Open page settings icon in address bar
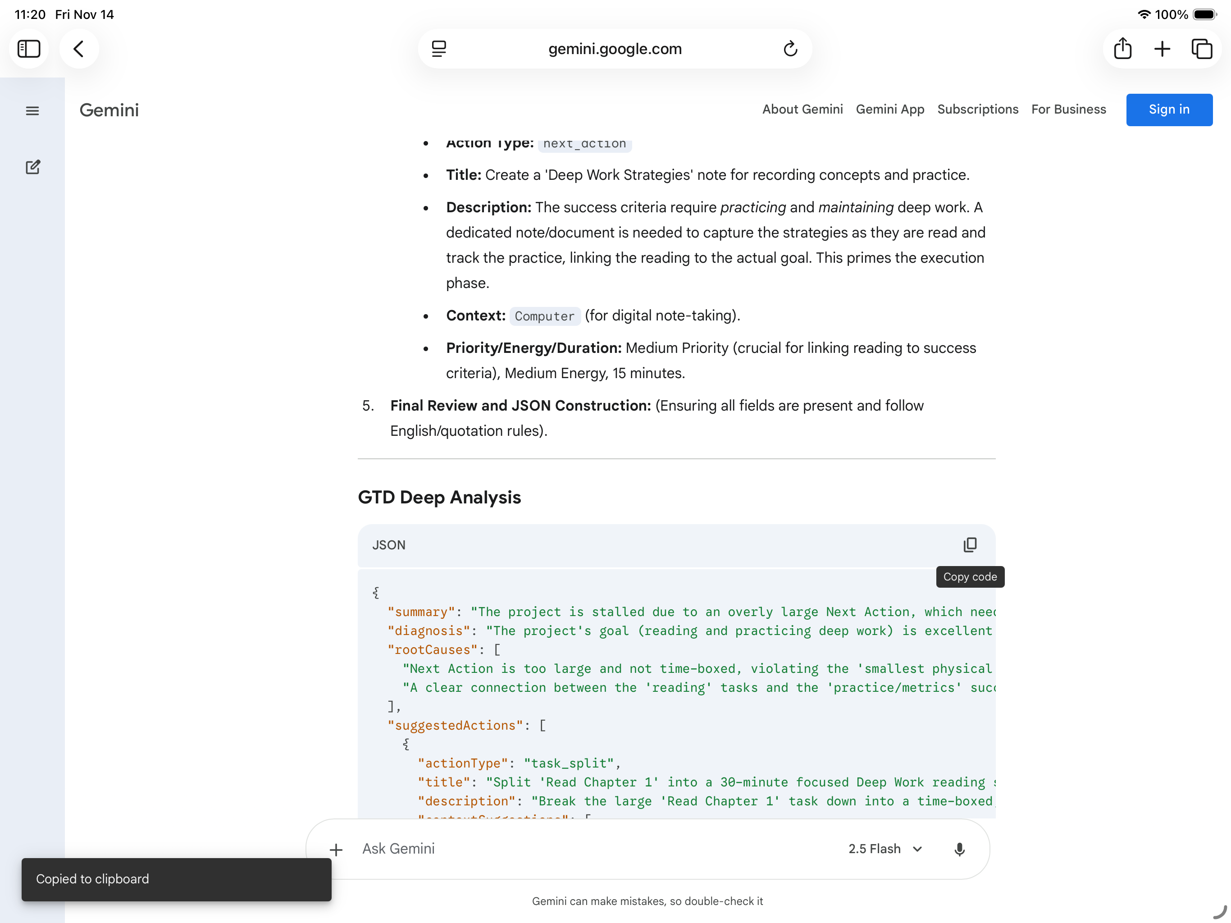Viewport: 1231px width, 923px height. 439,49
